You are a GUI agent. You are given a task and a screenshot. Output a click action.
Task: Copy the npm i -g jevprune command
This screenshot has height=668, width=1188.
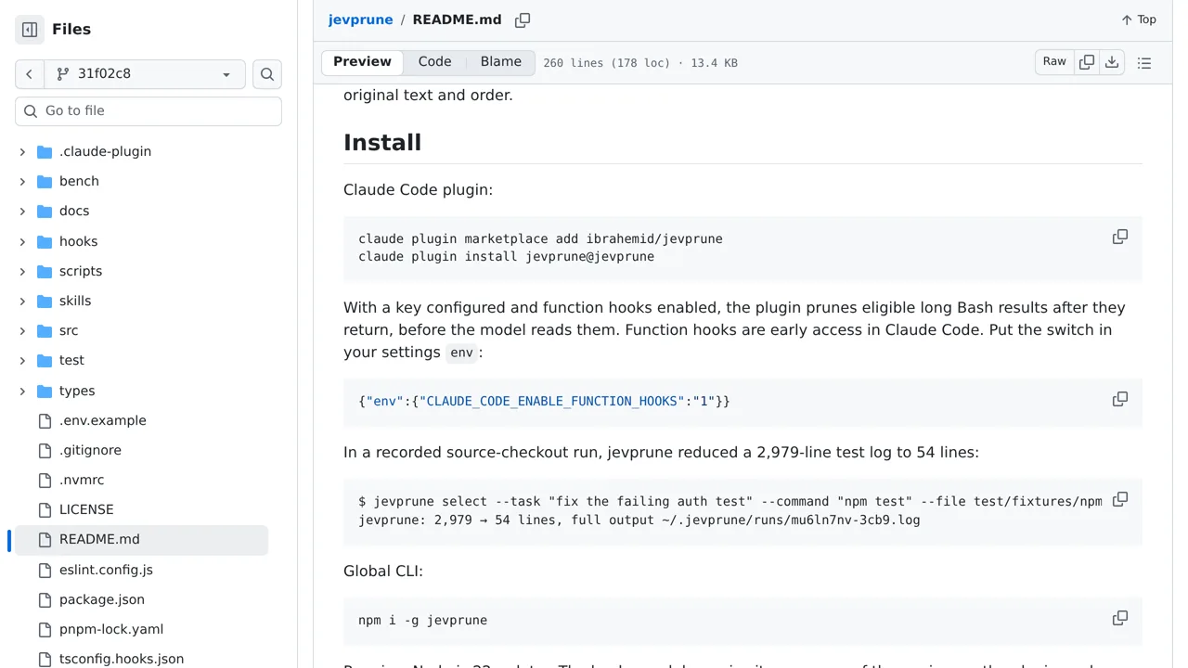click(1120, 618)
